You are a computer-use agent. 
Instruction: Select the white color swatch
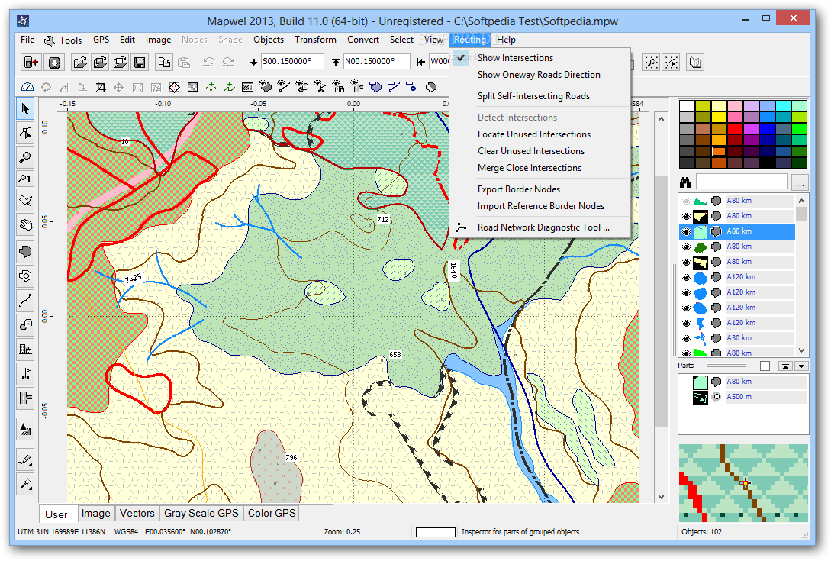pyautogui.click(x=687, y=105)
